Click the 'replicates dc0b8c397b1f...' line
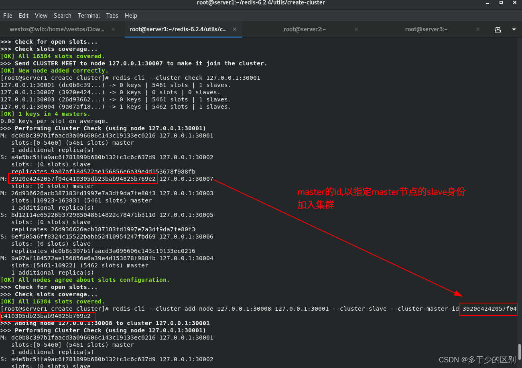The height and width of the screenshot is (368, 522). [103, 251]
